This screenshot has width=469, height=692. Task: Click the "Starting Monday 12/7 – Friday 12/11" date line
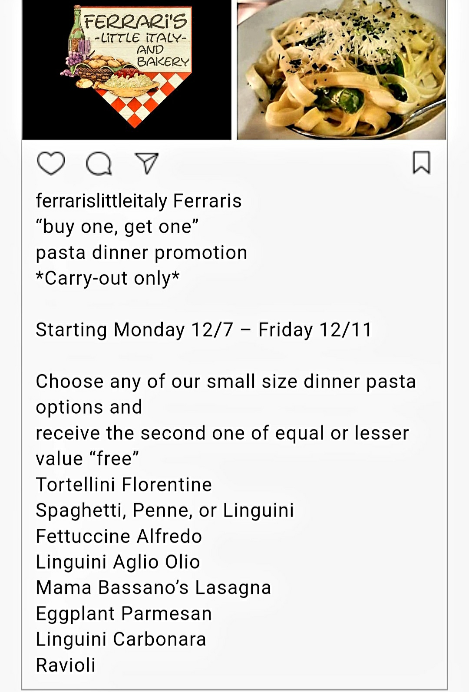click(204, 330)
